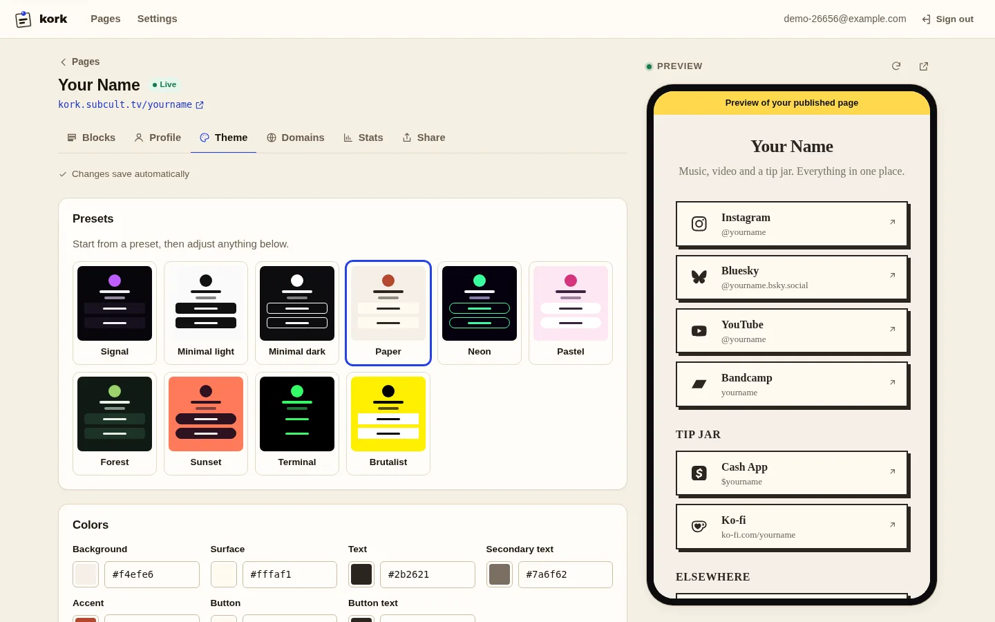Choose the Minimal dark preset
This screenshot has width=995, height=622.
click(x=297, y=313)
